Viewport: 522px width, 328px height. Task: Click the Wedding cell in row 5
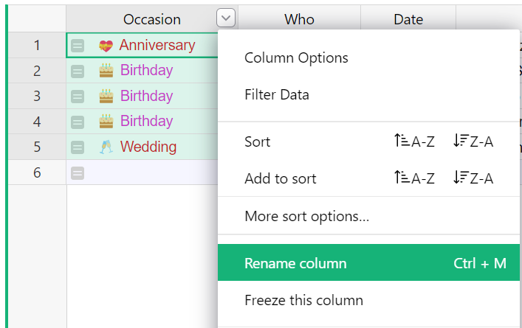(x=142, y=147)
